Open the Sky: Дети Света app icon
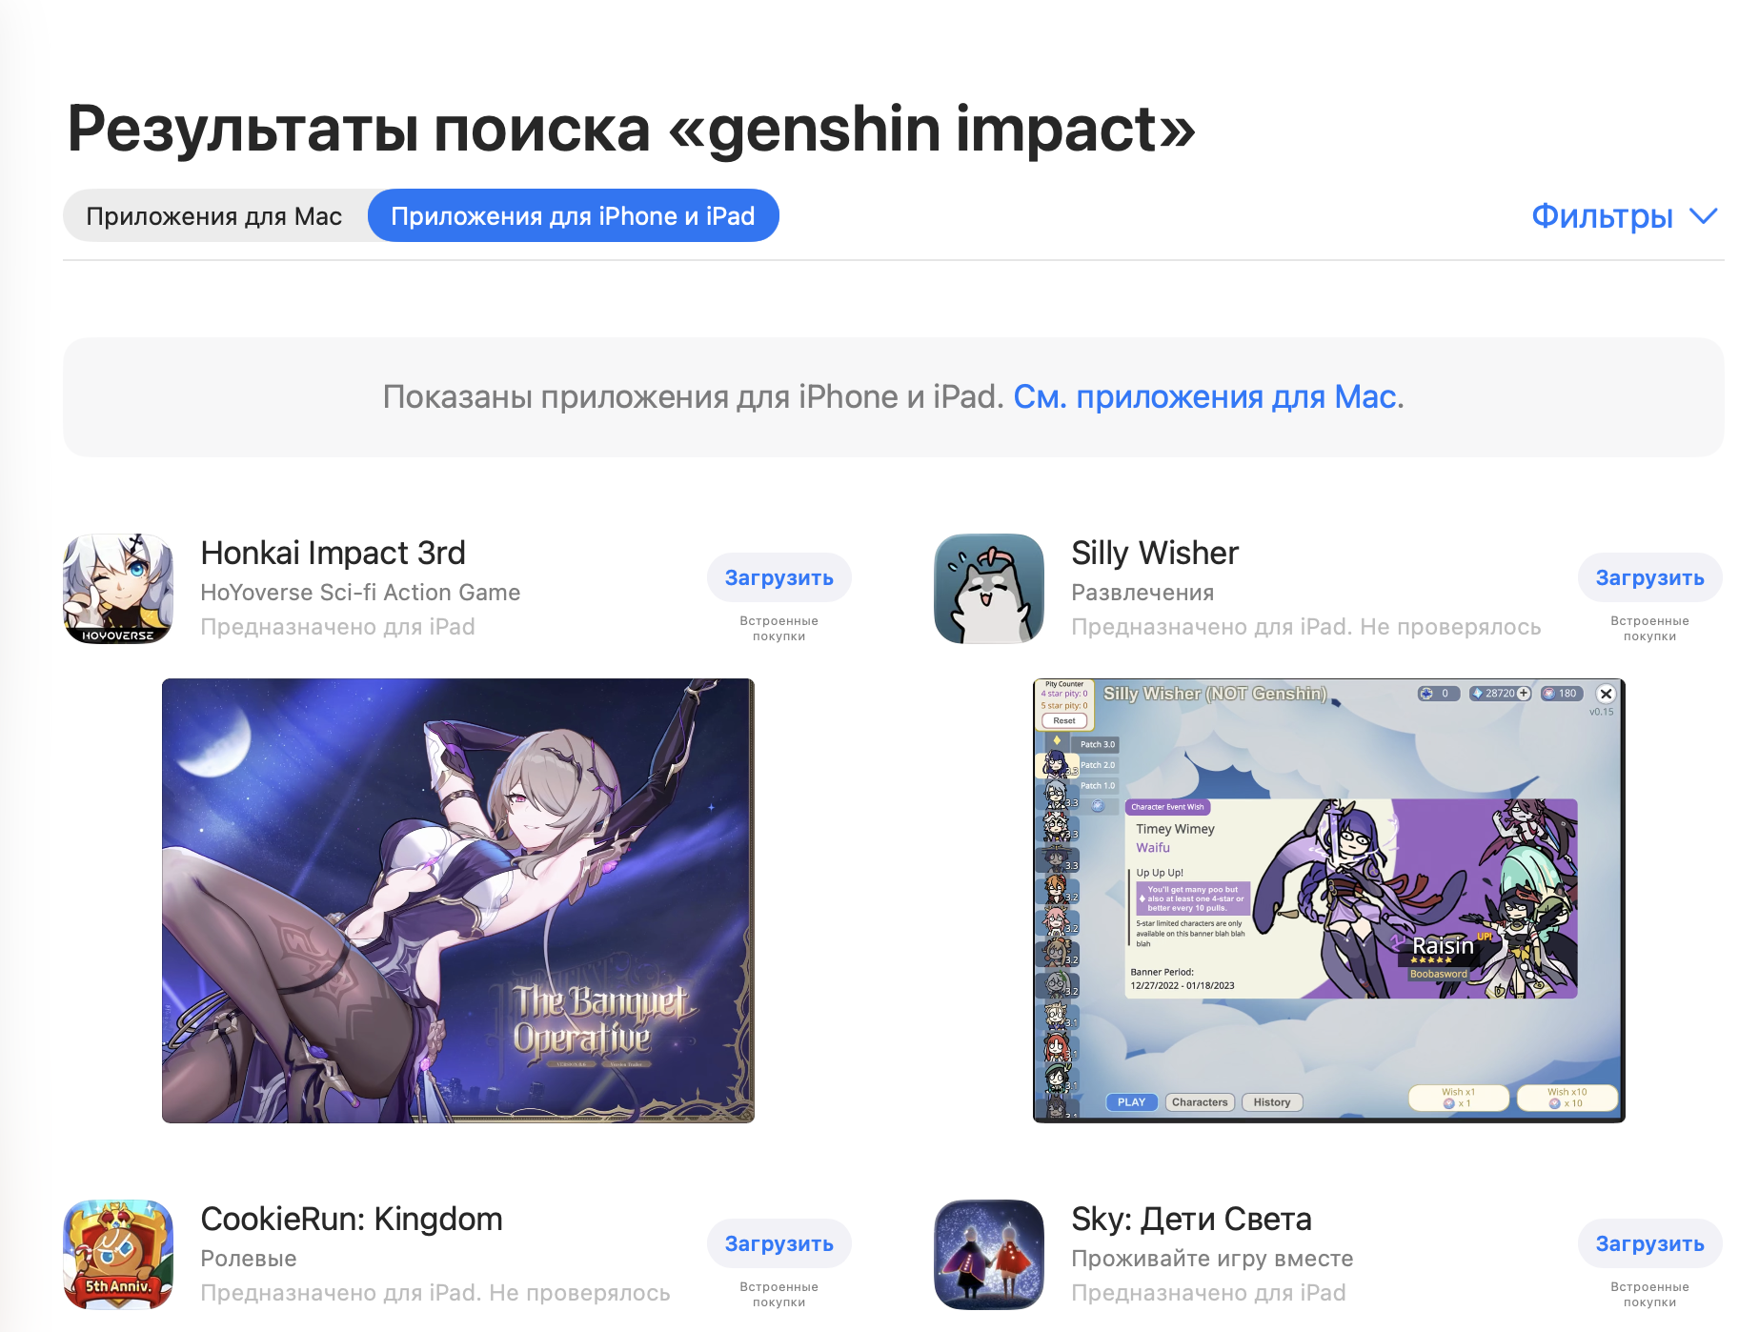The image size is (1759, 1332). point(989,1255)
